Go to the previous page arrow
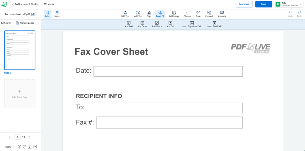The width and height of the screenshot is (305, 151). 10,137
